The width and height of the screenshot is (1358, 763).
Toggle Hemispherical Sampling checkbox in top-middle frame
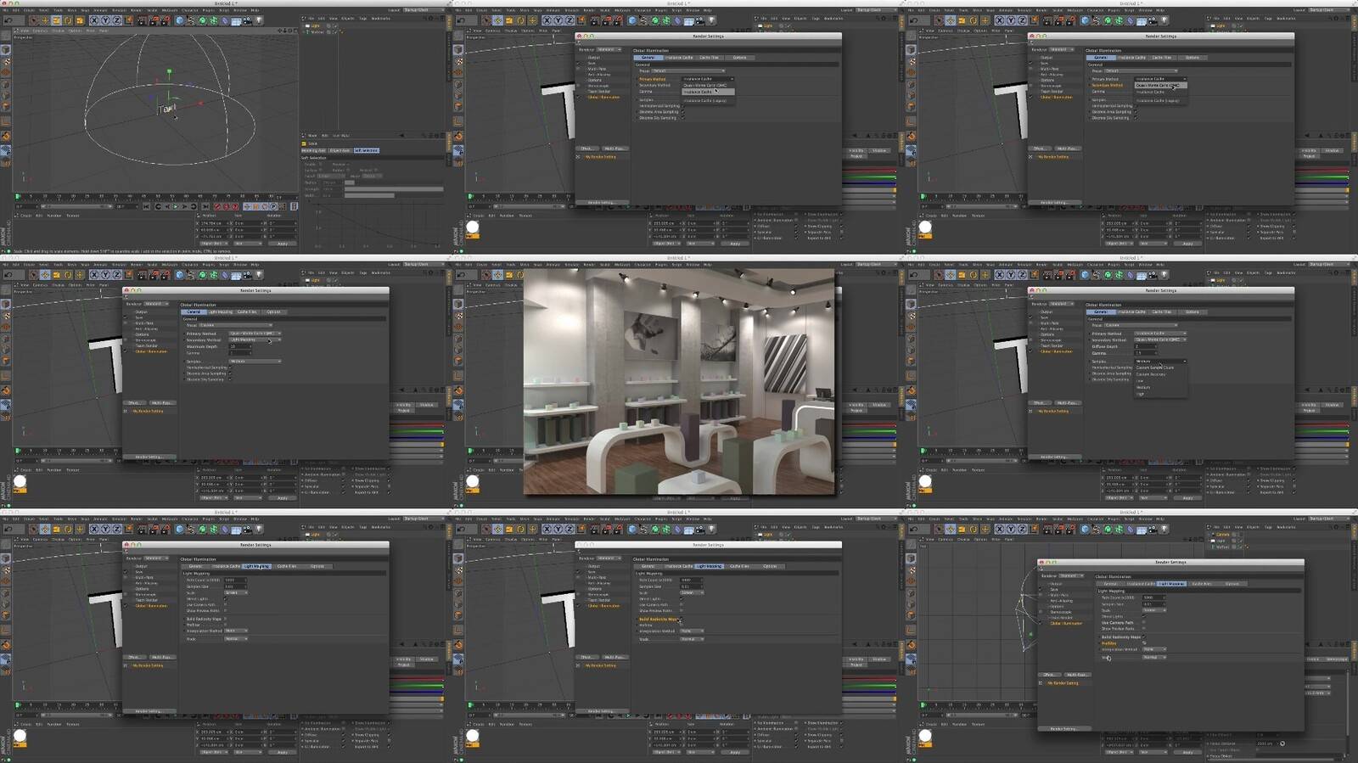682,106
